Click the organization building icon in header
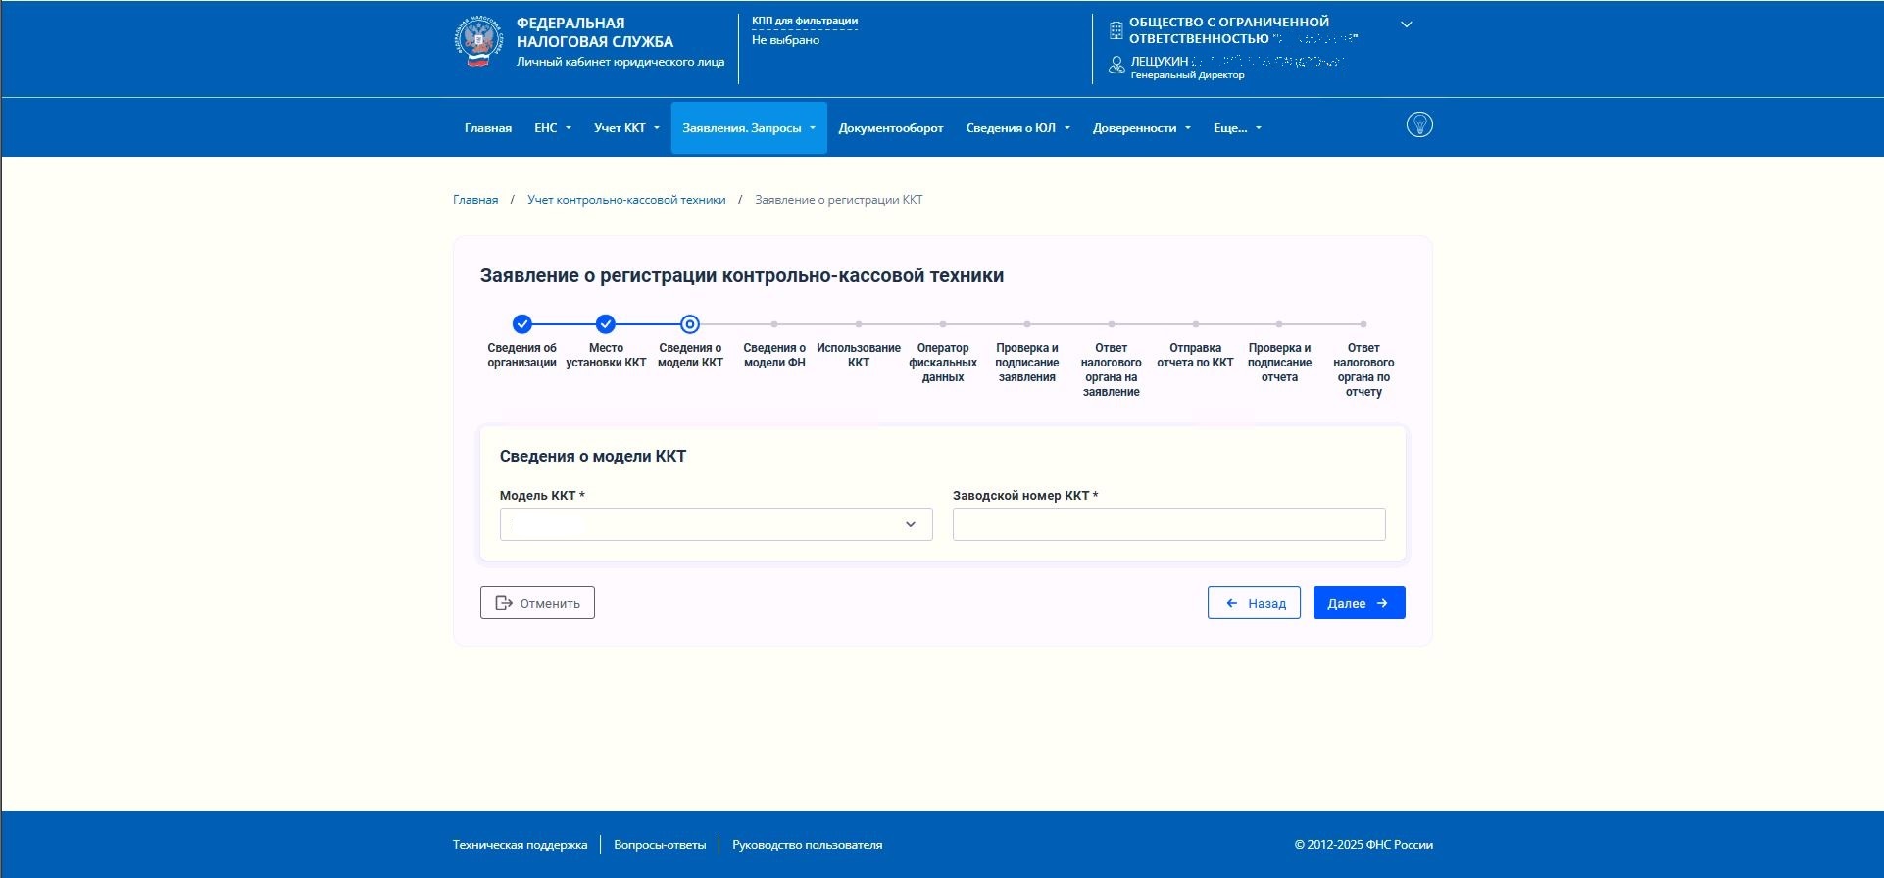Viewport: 1884px width, 878px height. (x=1116, y=30)
